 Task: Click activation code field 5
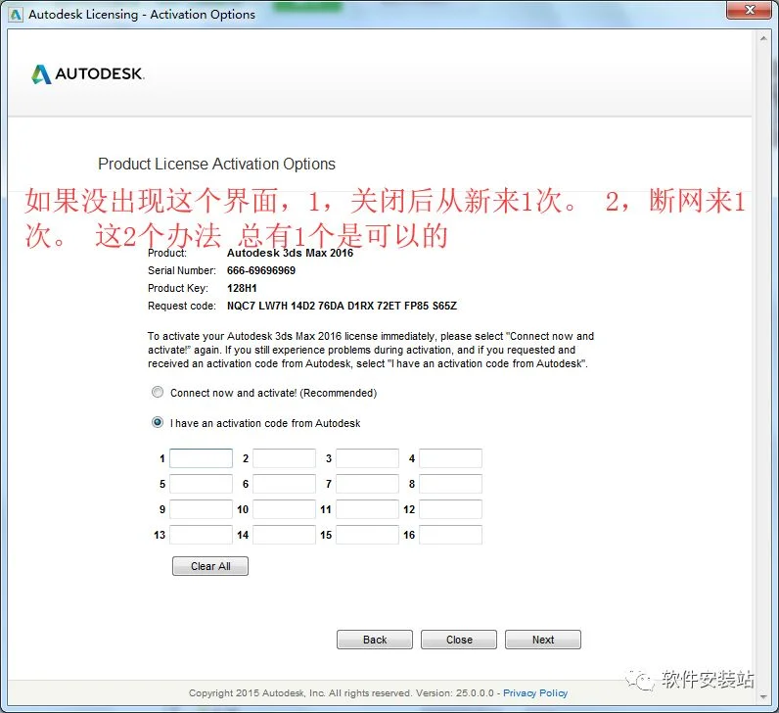pyautogui.click(x=202, y=484)
